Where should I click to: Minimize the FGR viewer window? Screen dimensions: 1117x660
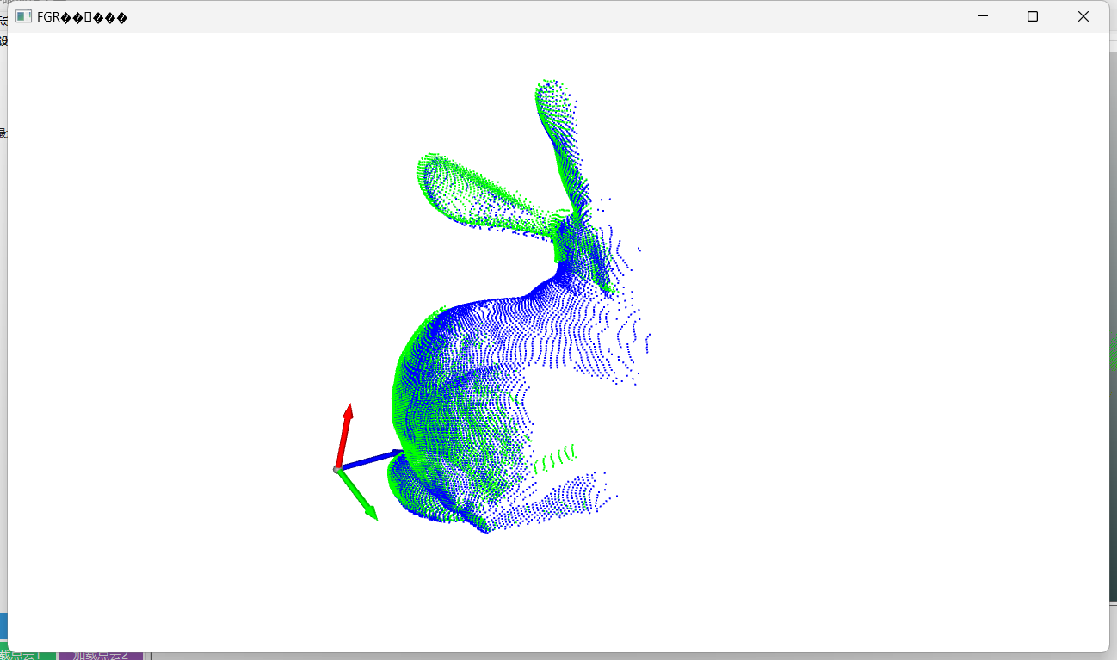[x=983, y=16]
